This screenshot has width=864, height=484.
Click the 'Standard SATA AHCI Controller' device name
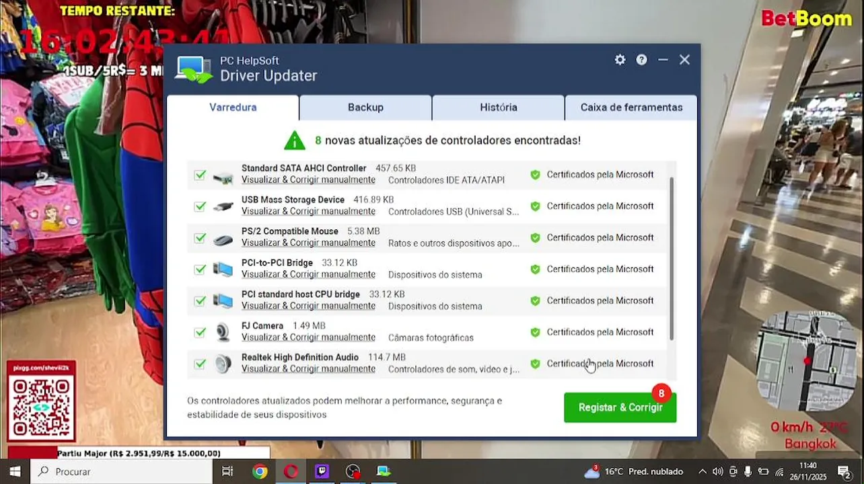tap(303, 169)
